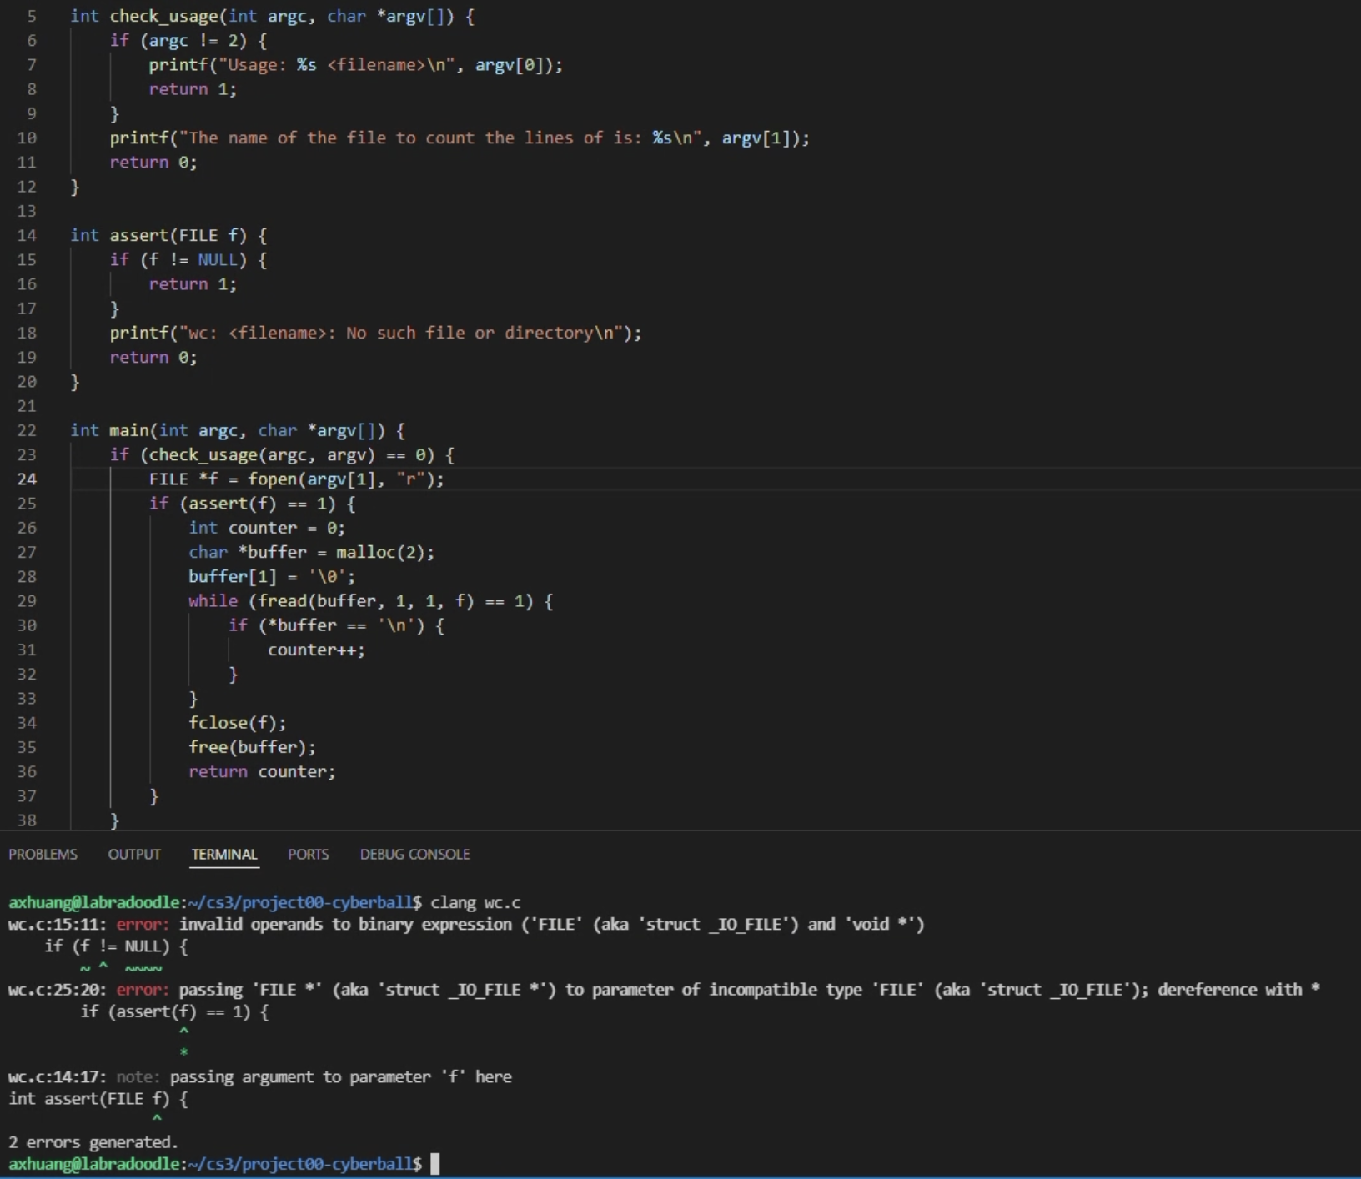Open the wc.c:25:20 error location link
The width and height of the screenshot is (1361, 1179).
click(x=57, y=990)
